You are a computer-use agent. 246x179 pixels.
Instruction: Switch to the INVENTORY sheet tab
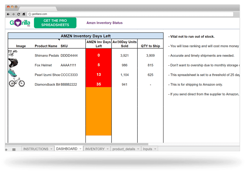click(x=95, y=149)
